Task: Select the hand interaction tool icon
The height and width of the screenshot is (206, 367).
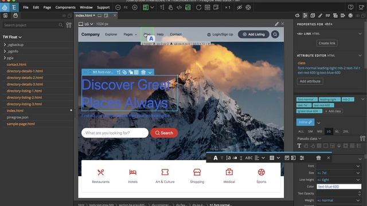Action: pyautogui.click(x=170, y=7)
